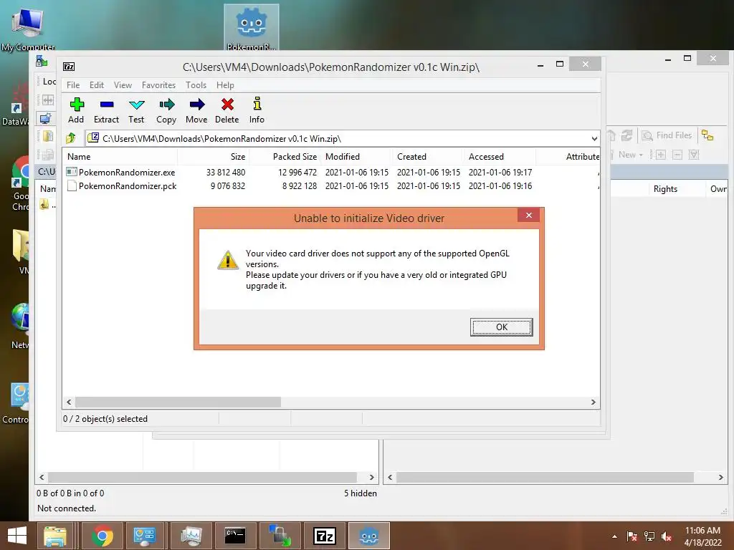Image resolution: width=734 pixels, height=550 pixels.
Task: Open the Command Prompt taskbar icon
Action: pyautogui.click(x=235, y=536)
